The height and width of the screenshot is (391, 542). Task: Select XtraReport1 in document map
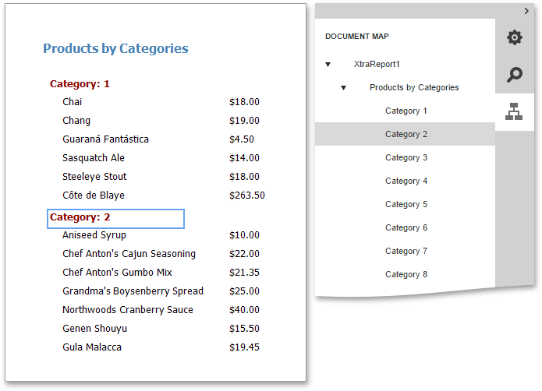point(377,64)
